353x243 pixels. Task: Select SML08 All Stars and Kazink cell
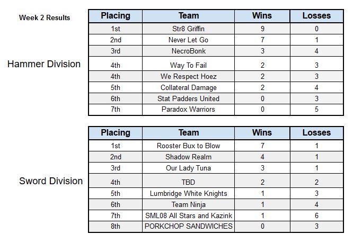pyautogui.click(x=189, y=215)
